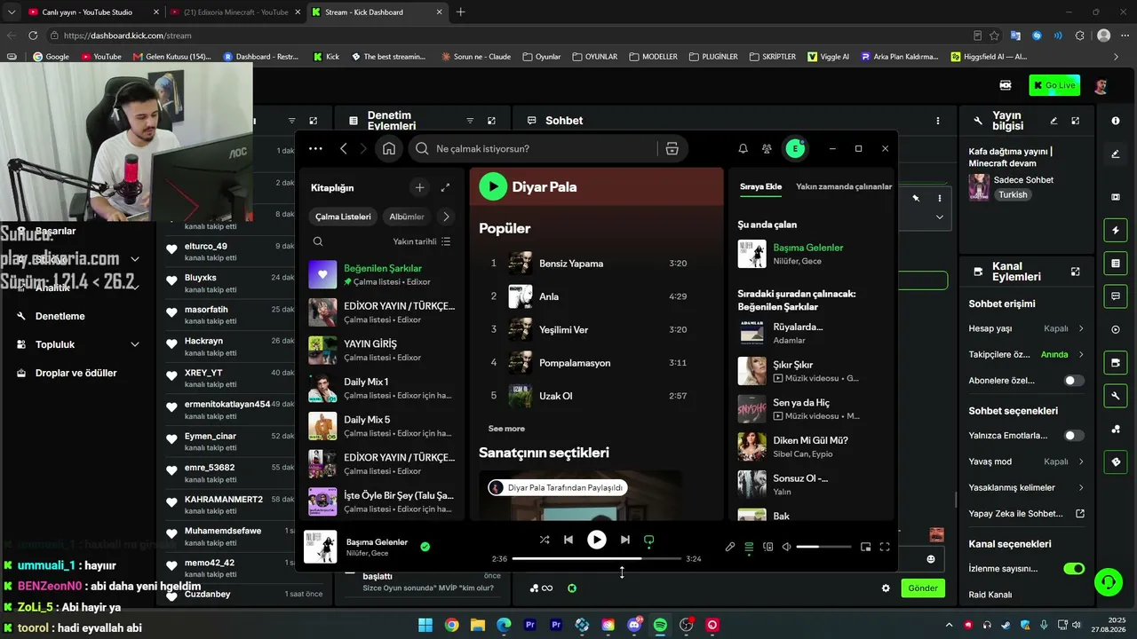Select Albümler filter chip

(407, 217)
